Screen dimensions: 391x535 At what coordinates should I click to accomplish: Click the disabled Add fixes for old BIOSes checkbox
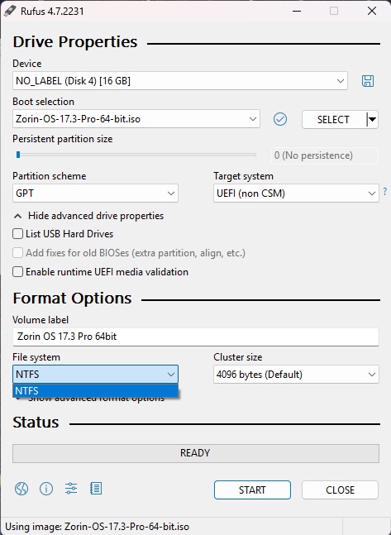click(17, 253)
